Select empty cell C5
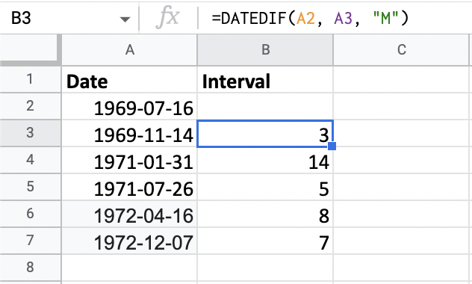Viewport: 472px width, 284px height. point(401,187)
